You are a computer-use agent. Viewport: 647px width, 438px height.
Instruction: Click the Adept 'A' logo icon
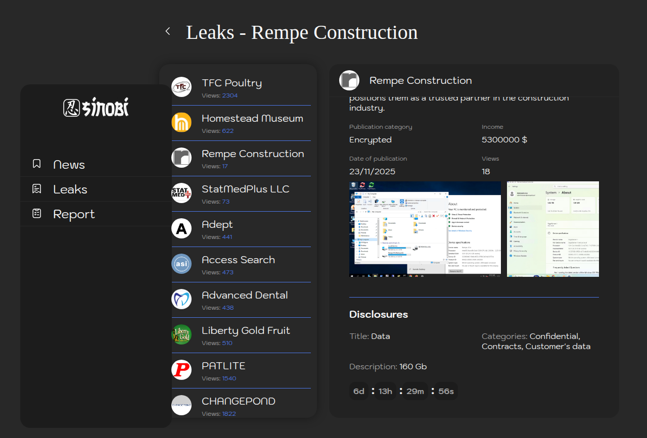pyautogui.click(x=181, y=228)
